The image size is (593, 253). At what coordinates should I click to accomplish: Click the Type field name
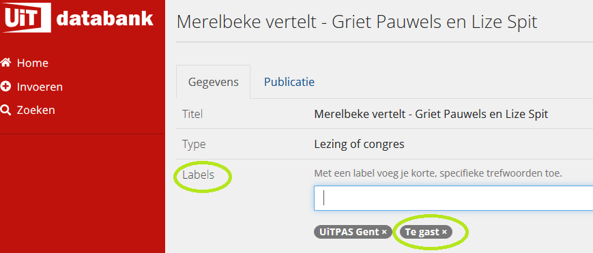coord(194,145)
